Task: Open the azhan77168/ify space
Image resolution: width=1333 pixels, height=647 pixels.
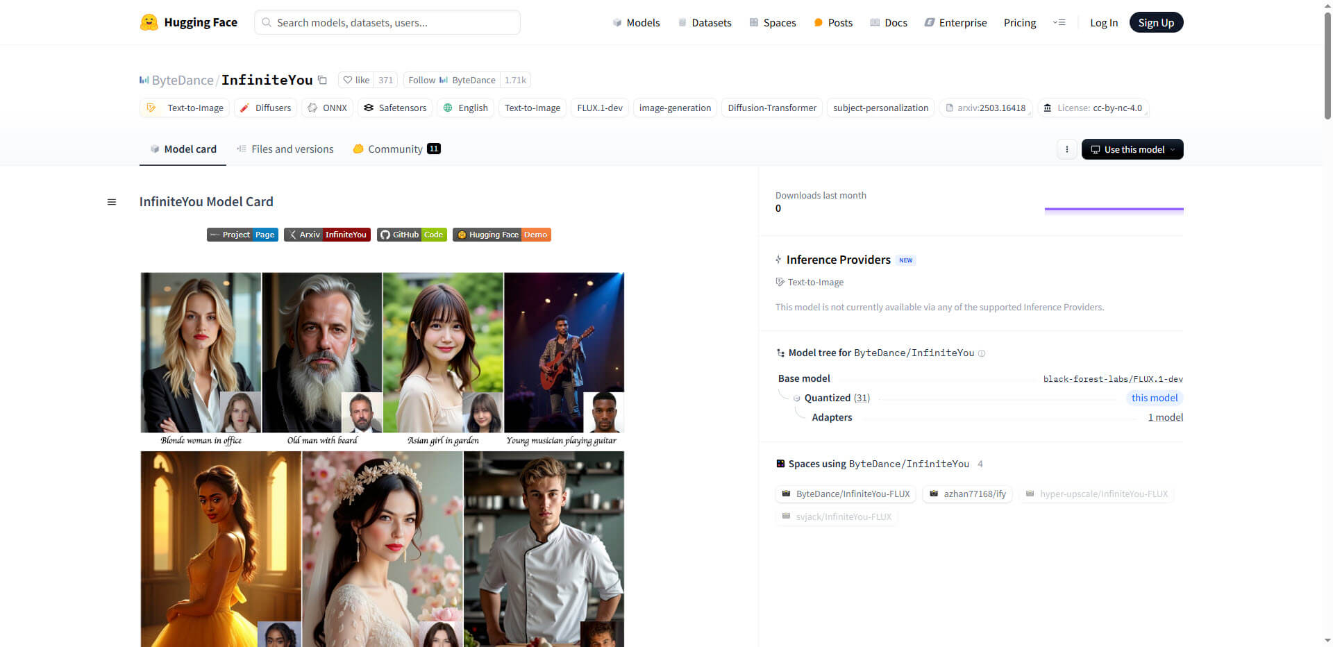Action: [x=968, y=494]
